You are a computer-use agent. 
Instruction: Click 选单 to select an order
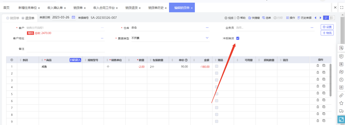(x=267, y=18)
